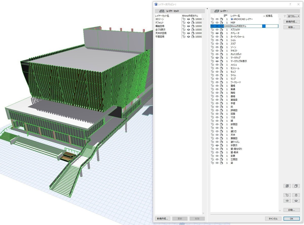The width and height of the screenshot is (304, 225).
Task: Click the help question mark in title bar
Action: coord(290,4)
